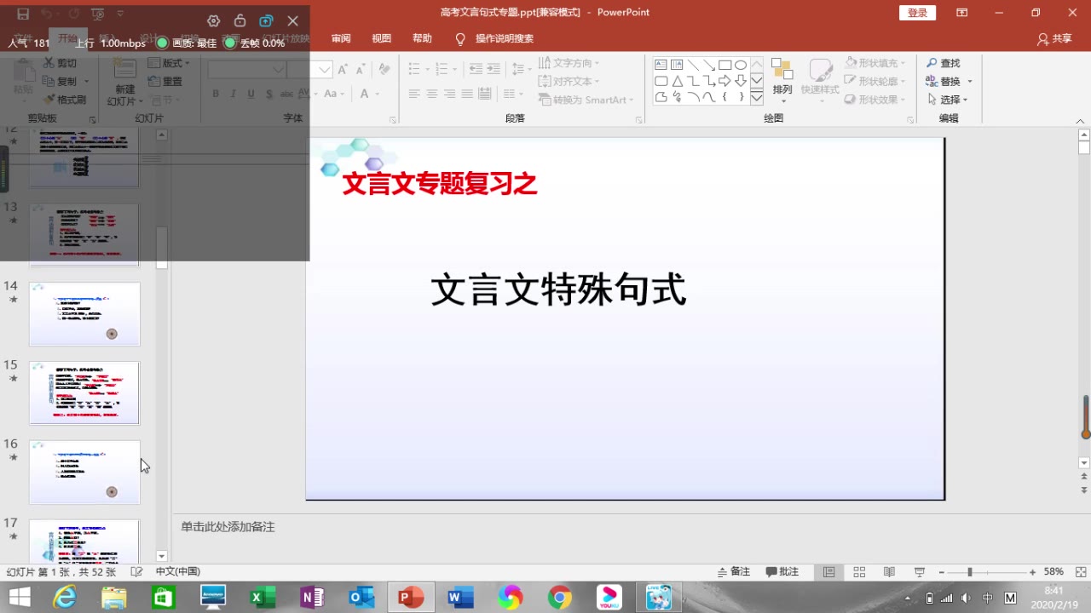Click the Share (共享) button
This screenshot has width=1091, height=613.
pos(1054,39)
